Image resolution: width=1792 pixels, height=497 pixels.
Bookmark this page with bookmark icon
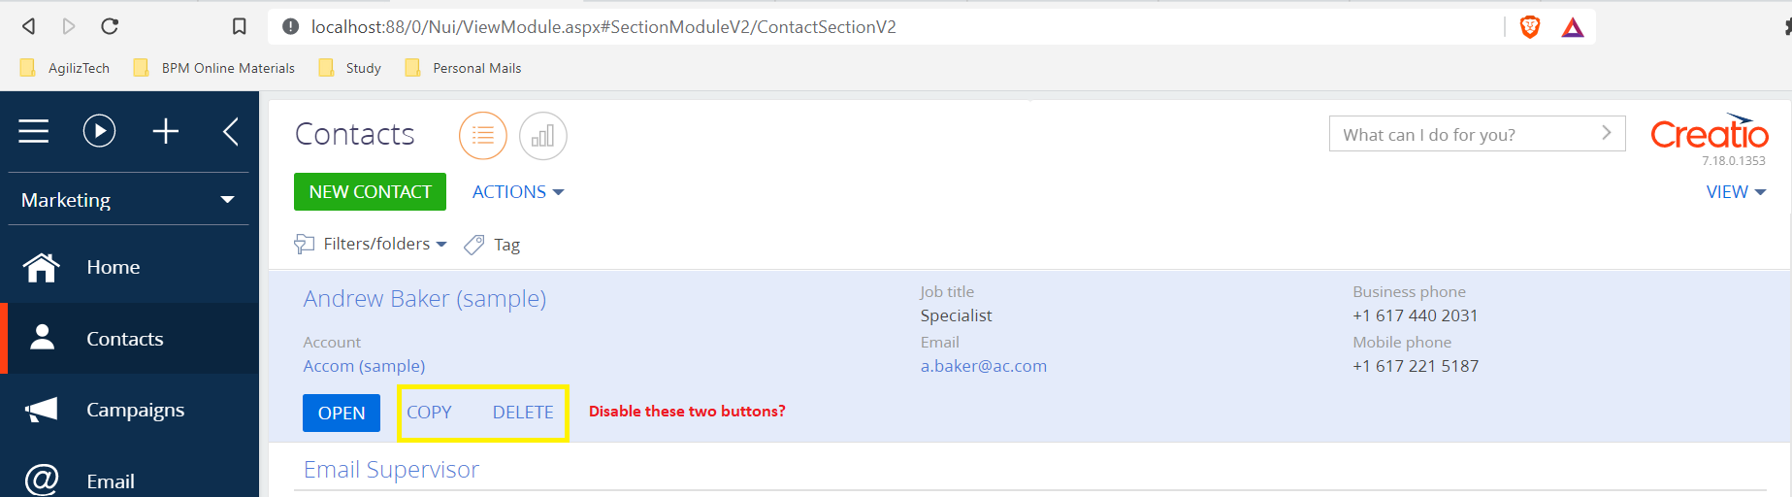pos(239,26)
